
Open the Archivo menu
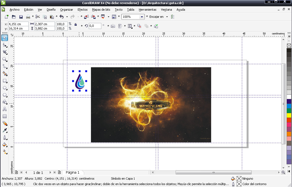point(14,10)
